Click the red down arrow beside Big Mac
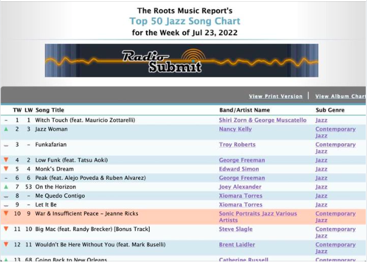This screenshot has height=262, width=367. coord(6,229)
